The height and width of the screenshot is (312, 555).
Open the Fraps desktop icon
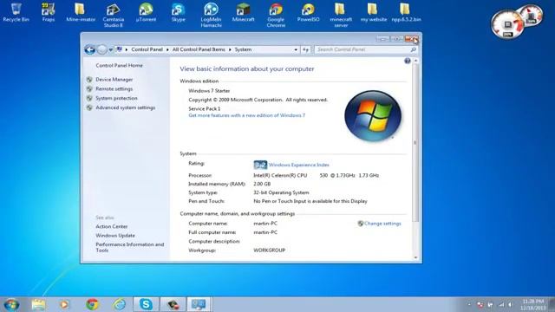[49, 12]
